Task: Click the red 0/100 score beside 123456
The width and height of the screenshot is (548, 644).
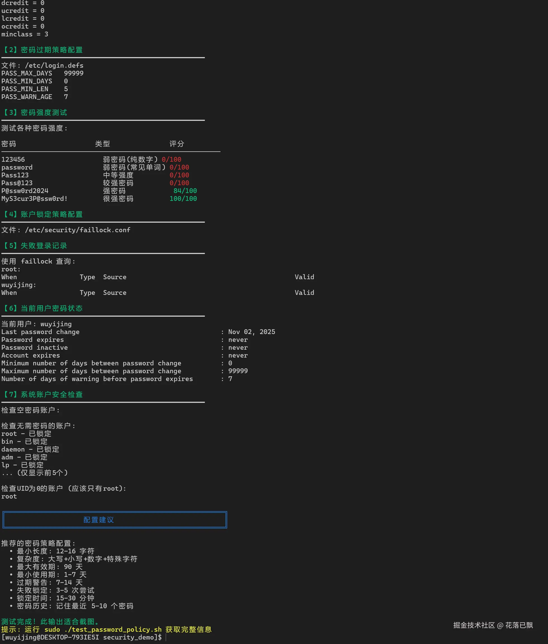Action: click(171, 159)
